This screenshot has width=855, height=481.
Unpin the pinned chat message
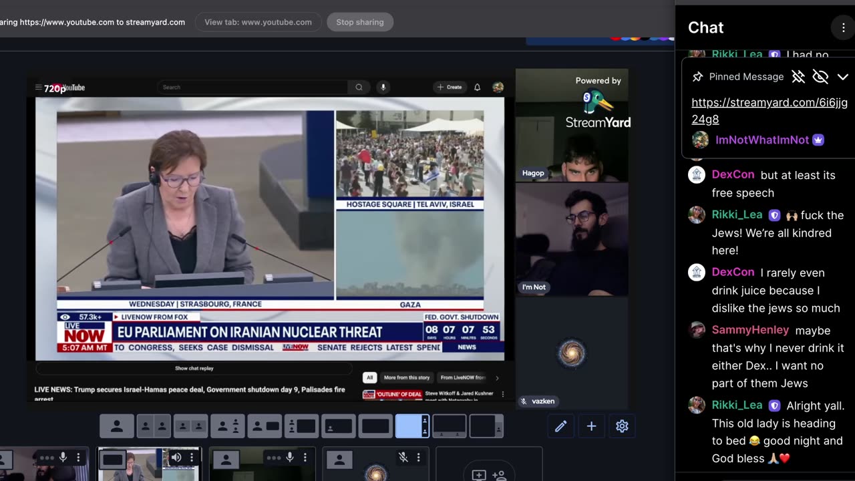(798, 77)
